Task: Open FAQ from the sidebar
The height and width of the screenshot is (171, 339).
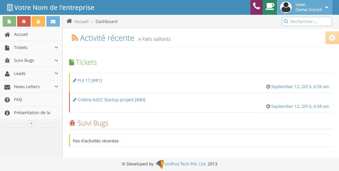Action: [x=18, y=100]
